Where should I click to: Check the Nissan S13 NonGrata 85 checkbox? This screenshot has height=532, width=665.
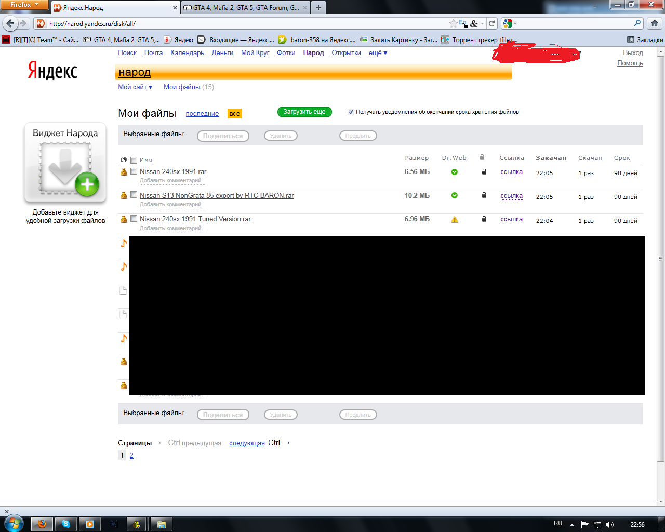[x=134, y=195]
